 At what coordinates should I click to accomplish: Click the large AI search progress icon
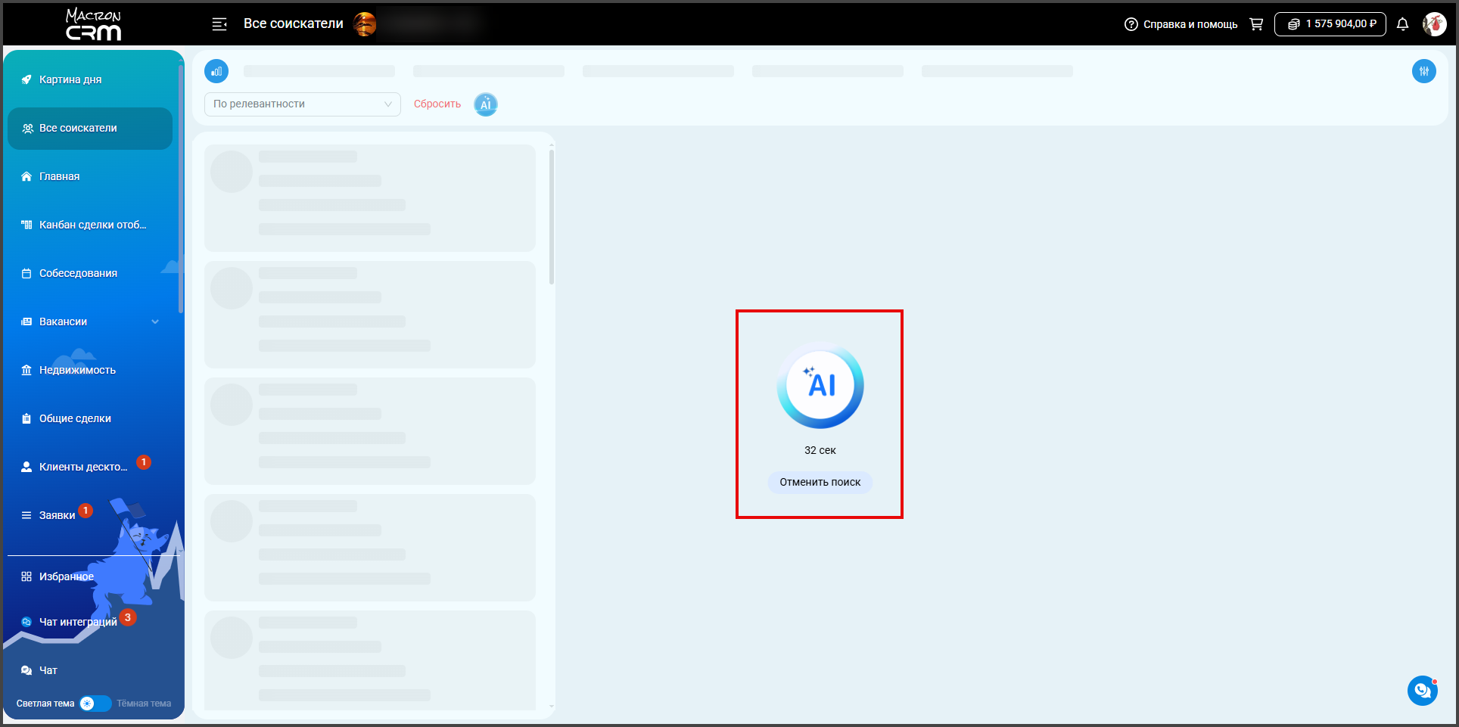click(x=820, y=385)
